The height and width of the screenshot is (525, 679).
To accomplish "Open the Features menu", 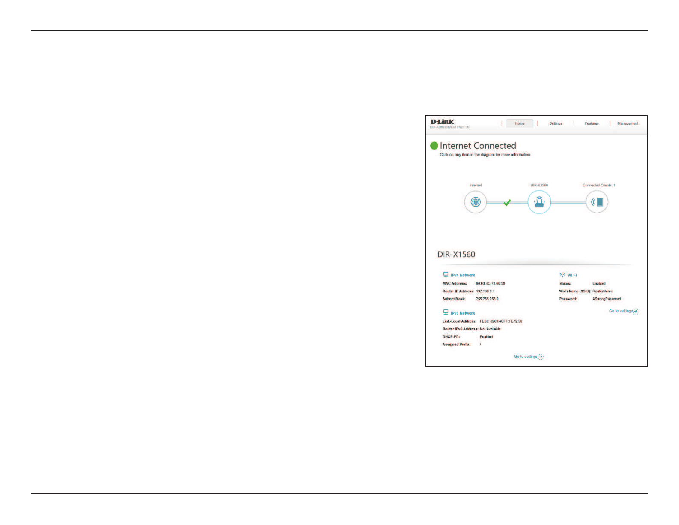I will pyautogui.click(x=592, y=123).
